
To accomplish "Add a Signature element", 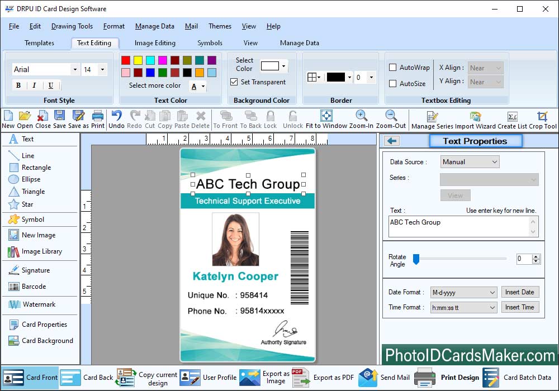I will pos(29,270).
